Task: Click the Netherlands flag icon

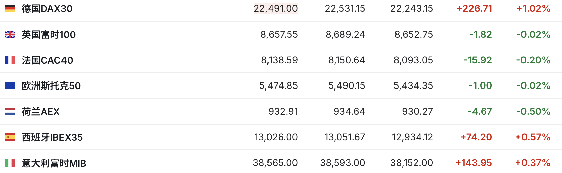Action: point(10,111)
